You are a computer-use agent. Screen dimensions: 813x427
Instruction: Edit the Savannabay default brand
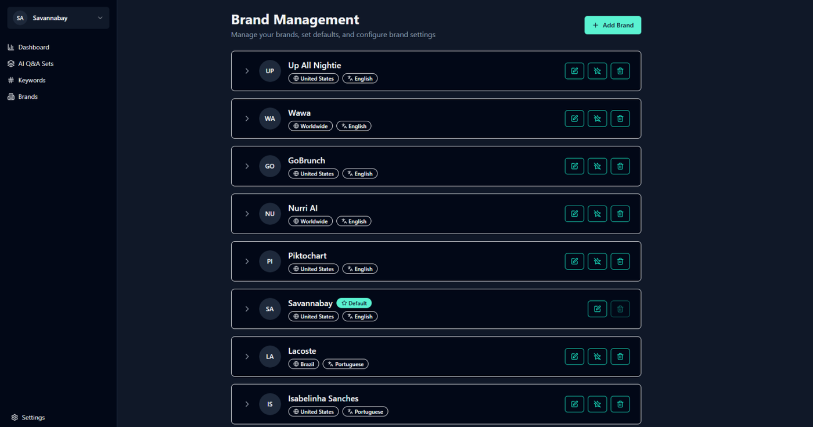[597, 309]
